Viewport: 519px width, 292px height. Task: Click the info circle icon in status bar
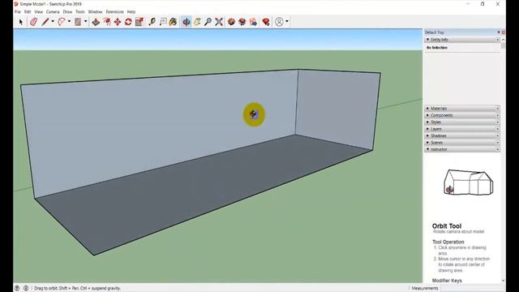(26, 288)
